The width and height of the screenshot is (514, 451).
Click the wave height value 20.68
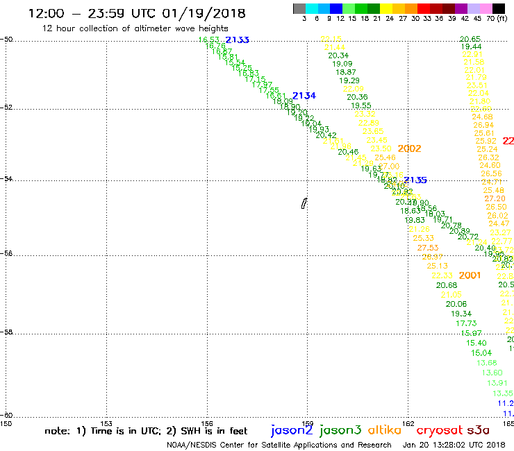tap(447, 285)
